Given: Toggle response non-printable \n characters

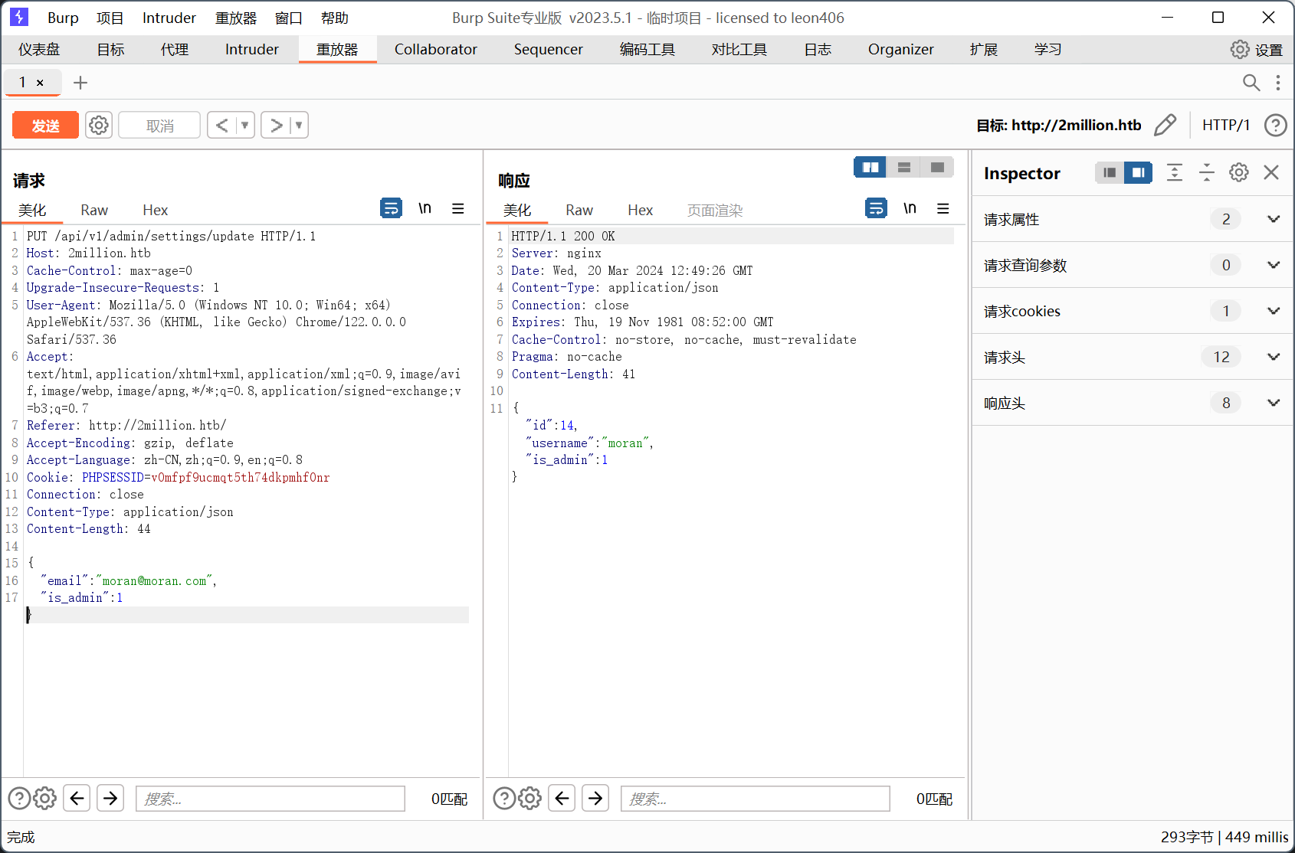Looking at the screenshot, I should point(910,208).
